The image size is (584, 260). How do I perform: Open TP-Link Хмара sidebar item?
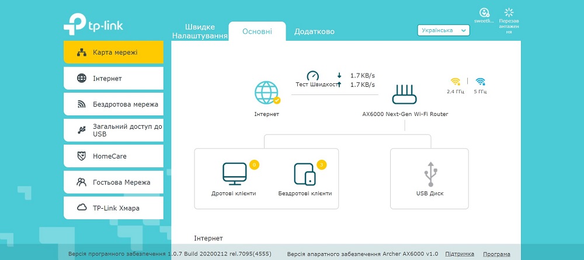[x=114, y=208]
